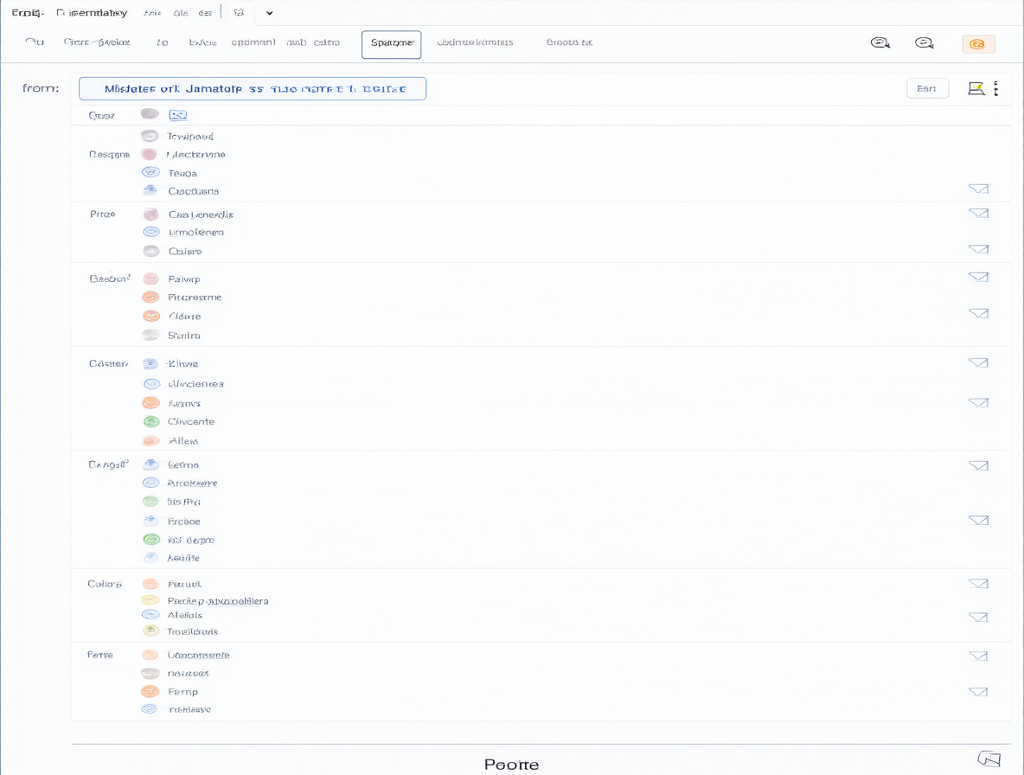Open envelope for the Klivwa row
The image size is (1024, 775).
tap(978, 362)
